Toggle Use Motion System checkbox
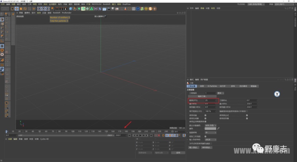 click(x=205, y=121)
